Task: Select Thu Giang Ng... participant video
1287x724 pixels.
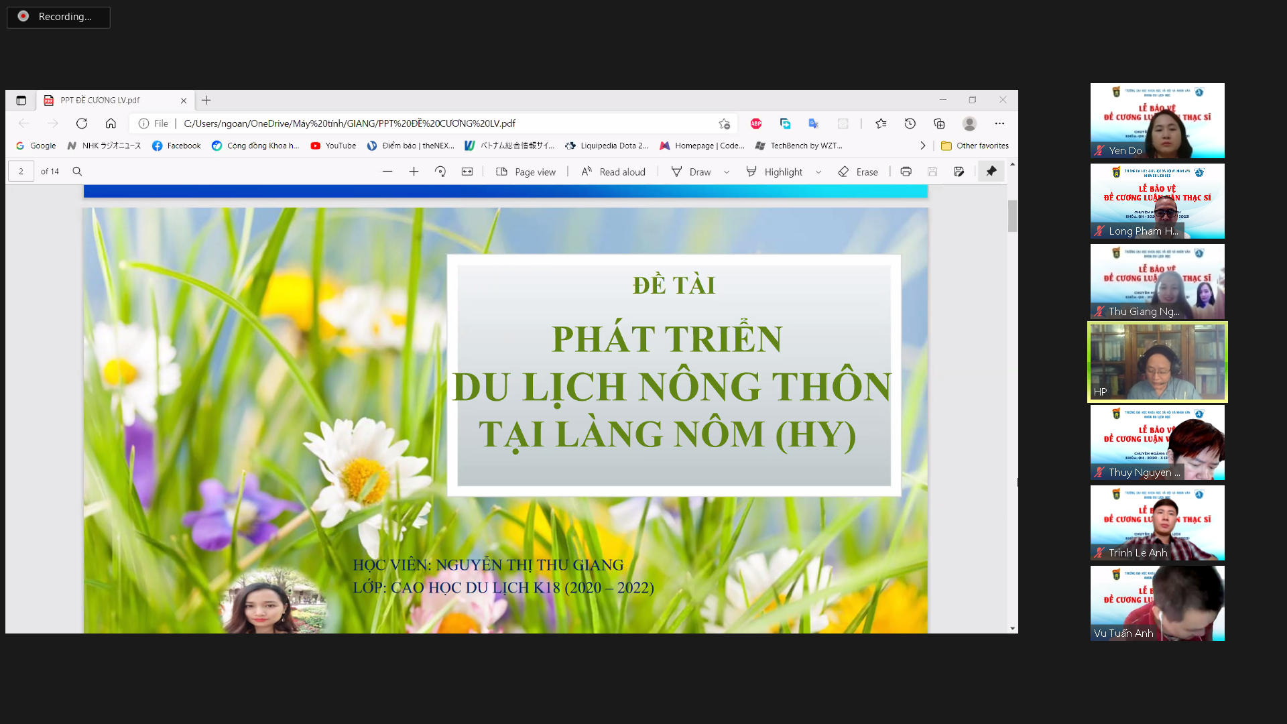Action: pos(1157,282)
